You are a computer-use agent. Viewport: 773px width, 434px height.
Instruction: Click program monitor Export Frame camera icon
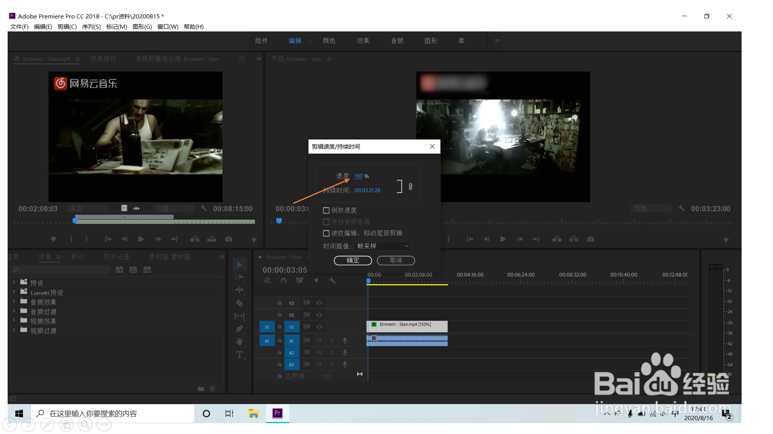click(x=591, y=239)
